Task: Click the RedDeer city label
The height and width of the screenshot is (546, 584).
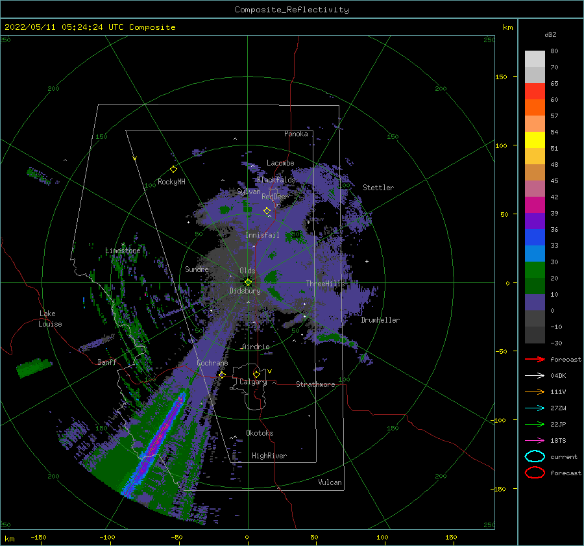Action: (x=275, y=197)
